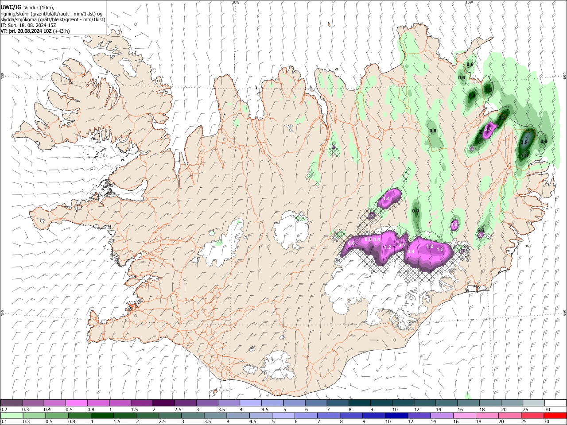
Task: Select the bright pink 0.5 swatch, upper legend
Action: tap(76, 403)
